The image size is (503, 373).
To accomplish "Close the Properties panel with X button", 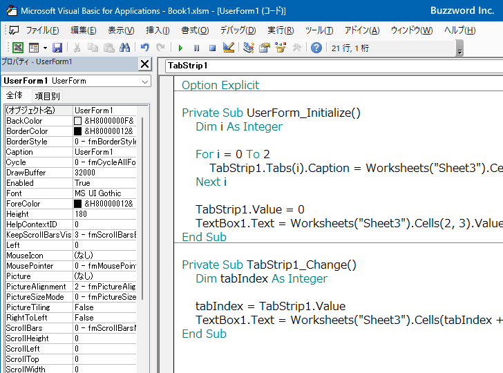I will click(x=144, y=64).
